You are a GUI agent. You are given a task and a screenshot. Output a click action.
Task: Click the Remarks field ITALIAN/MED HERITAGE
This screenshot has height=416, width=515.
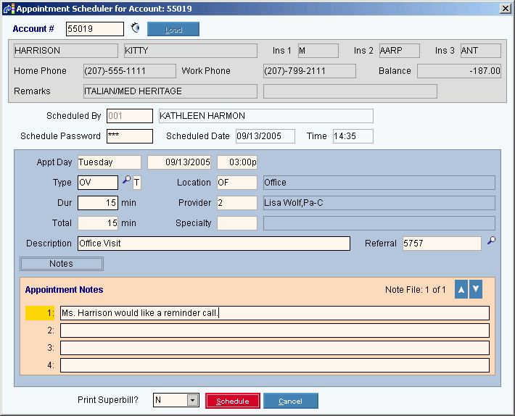[170, 91]
